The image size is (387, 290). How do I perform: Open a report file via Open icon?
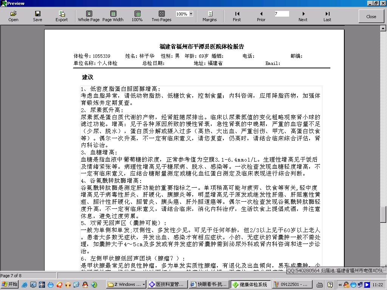tap(13, 16)
